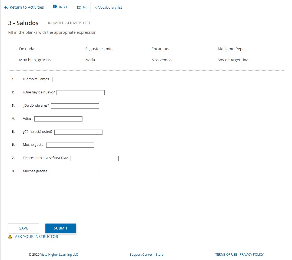This screenshot has width=292, height=260.
Task: Click the prompt text '¿De dónde eres?'
Action: pyautogui.click(x=36, y=106)
